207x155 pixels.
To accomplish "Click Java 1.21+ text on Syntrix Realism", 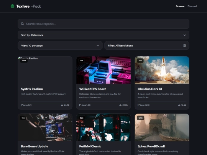I will click(x=28, y=105).
